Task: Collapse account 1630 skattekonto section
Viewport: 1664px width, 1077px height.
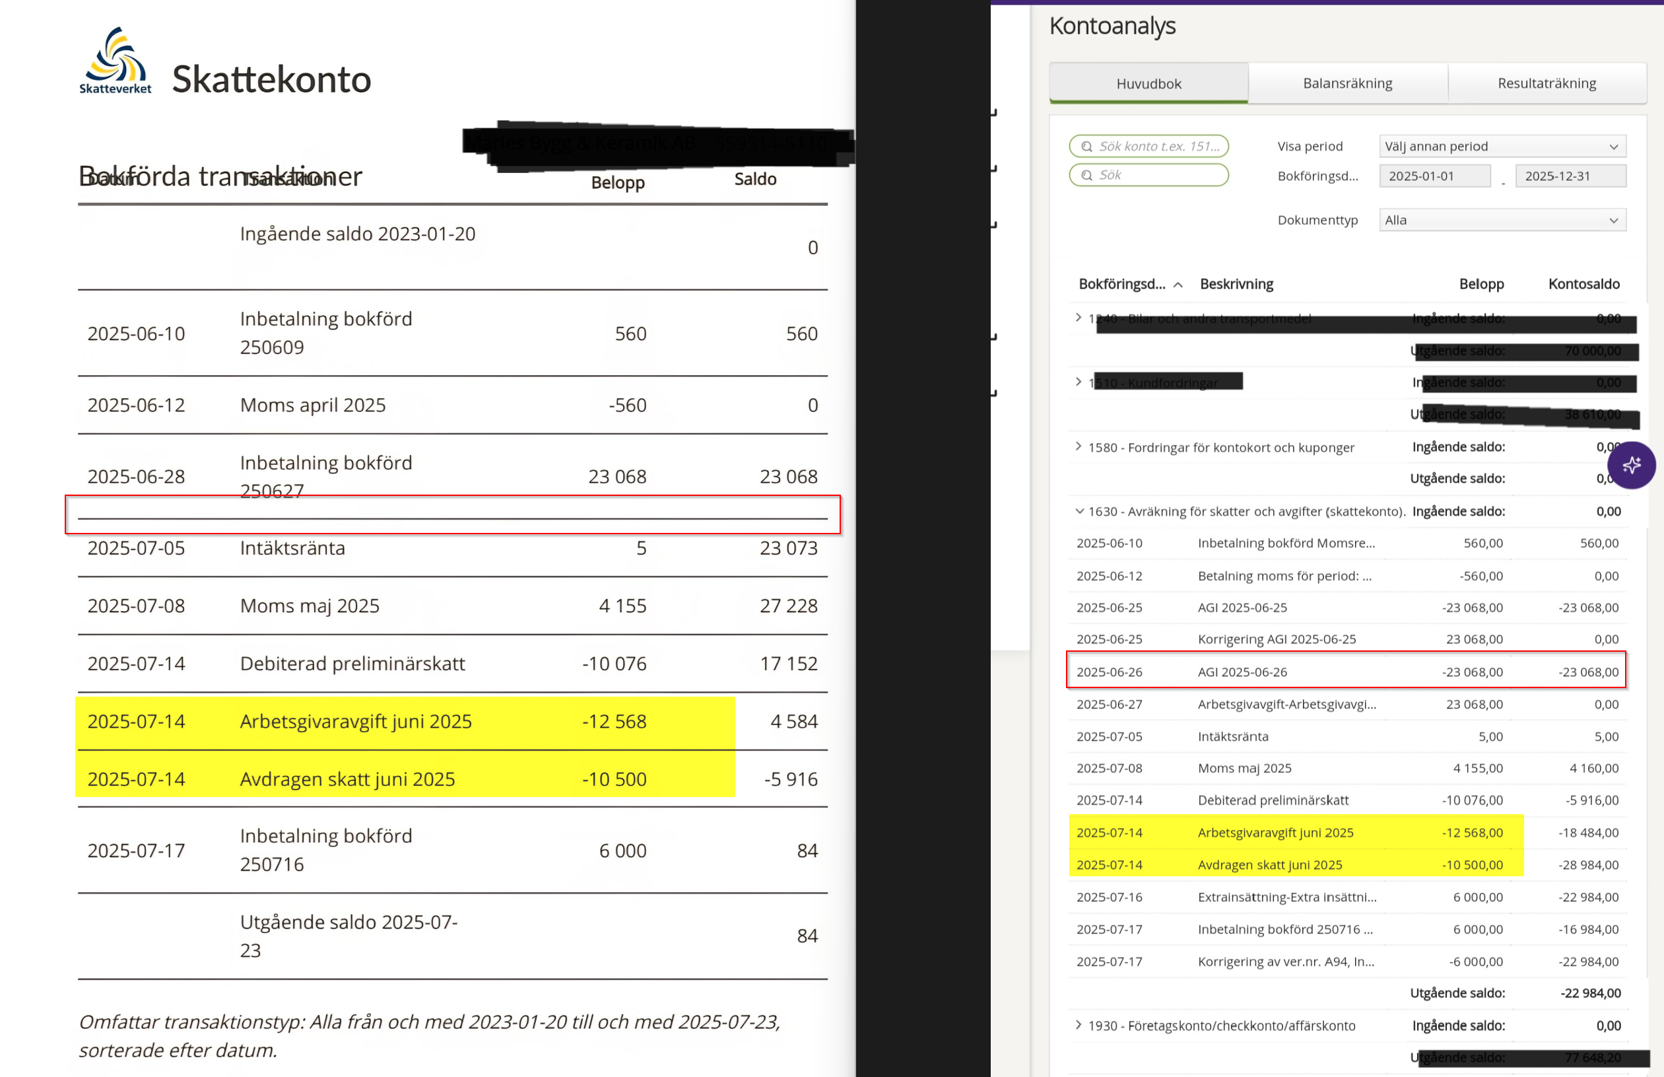Action: (x=1079, y=511)
